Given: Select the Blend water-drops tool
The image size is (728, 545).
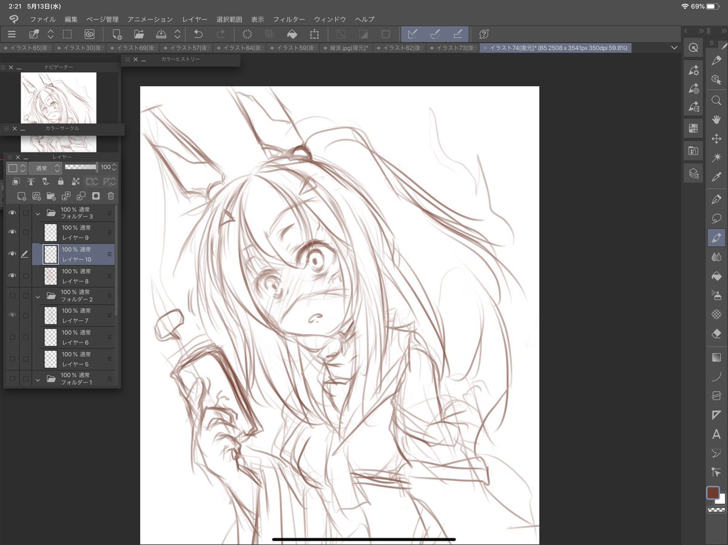Looking at the screenshot, I should (716, 256).
